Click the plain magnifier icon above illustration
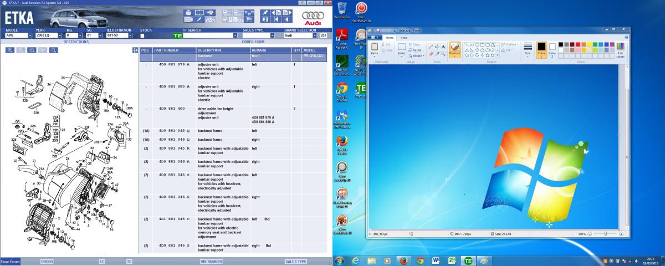 (54, 50)
